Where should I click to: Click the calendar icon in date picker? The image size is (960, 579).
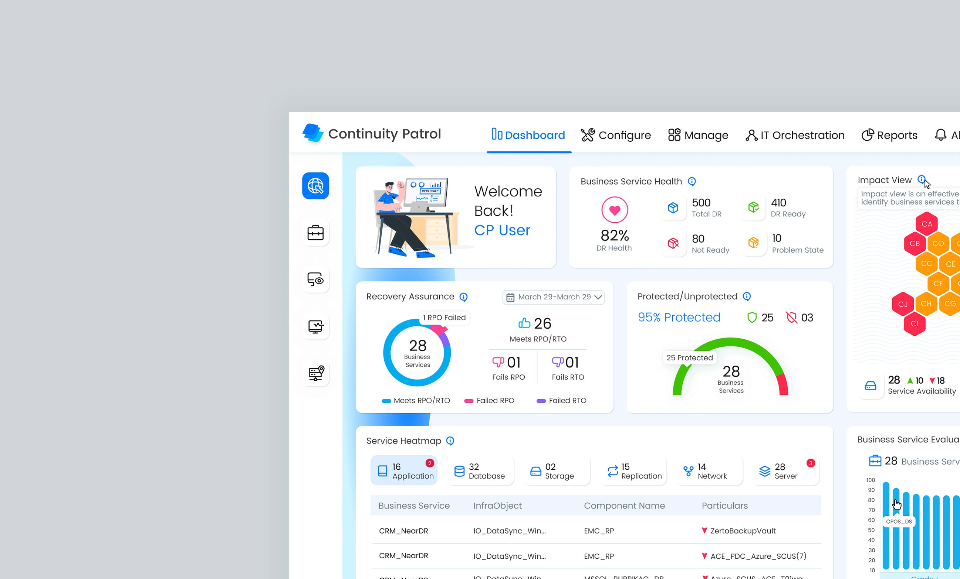(510, 297)
